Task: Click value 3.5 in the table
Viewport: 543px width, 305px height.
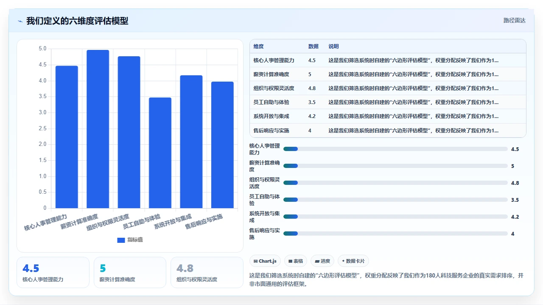Action: tap(312, 102)
